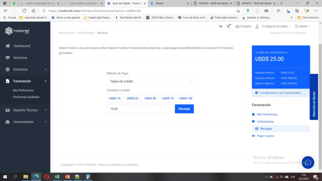Open Servicios in the sidebar
Viewport: 322px width, 181px height.
coord(20,58)
